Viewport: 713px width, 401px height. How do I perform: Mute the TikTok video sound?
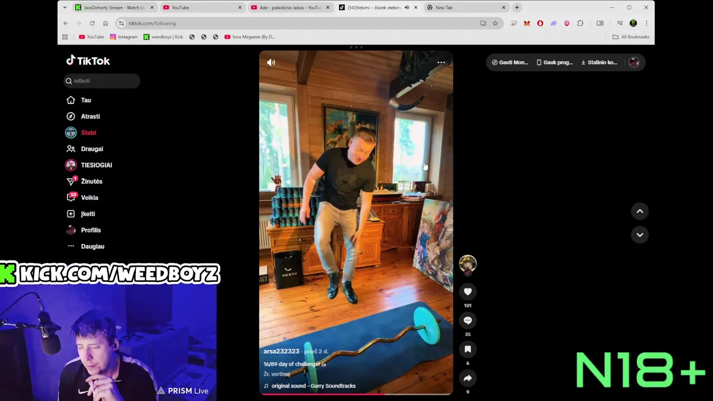pyautogui.click(x=271, y=62)
